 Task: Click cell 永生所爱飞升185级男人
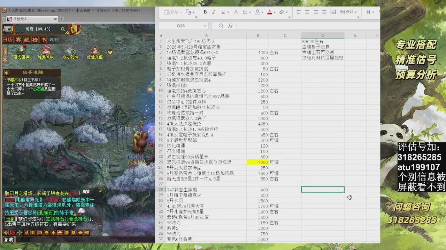click(x=206, y=41)
